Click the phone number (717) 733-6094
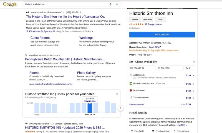This screenshot has width=222, height=133. [144, 55]
